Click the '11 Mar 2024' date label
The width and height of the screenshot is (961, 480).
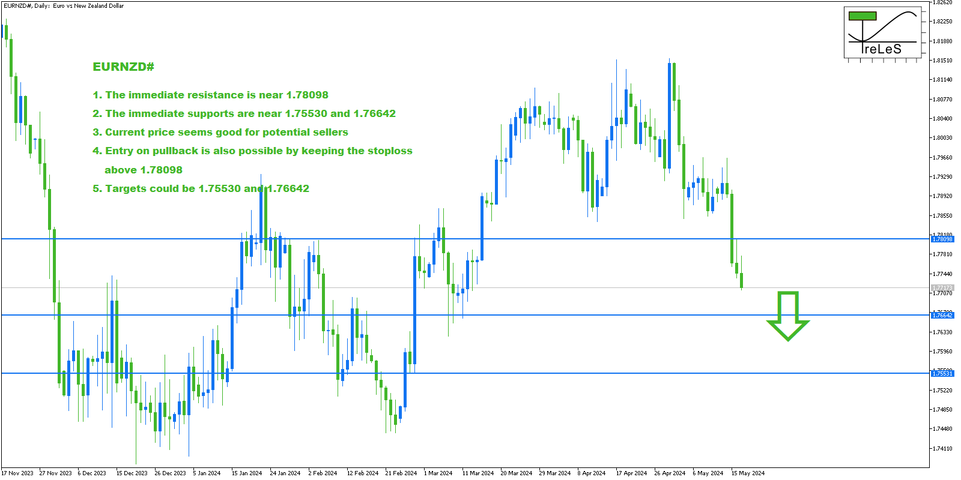click(478, 473)
